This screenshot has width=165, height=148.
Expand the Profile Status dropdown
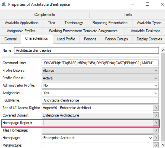click(100, 78)
